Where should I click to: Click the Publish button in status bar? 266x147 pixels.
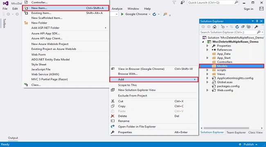249,145
